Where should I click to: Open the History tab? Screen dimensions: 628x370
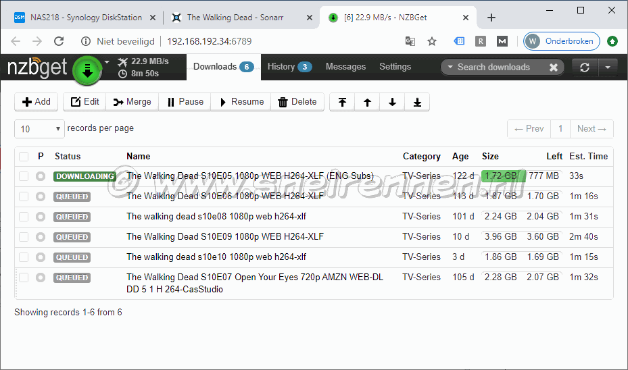click(289, 67)
